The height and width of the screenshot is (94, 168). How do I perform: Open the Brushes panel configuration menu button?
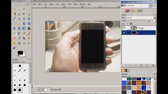click(30, 60)
